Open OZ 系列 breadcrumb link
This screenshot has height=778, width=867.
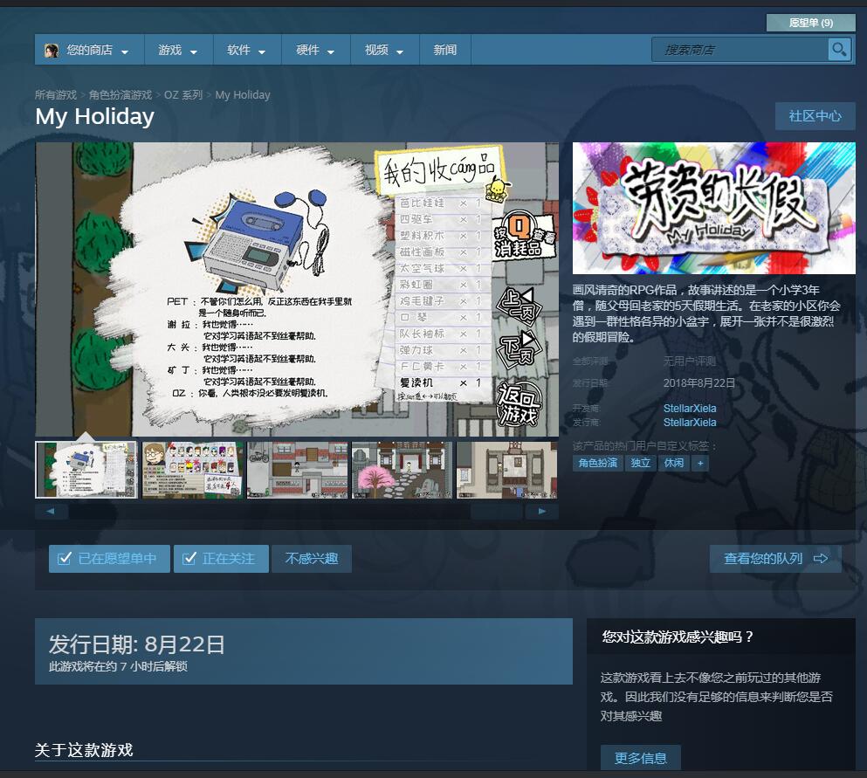click(x=183, y=95)
